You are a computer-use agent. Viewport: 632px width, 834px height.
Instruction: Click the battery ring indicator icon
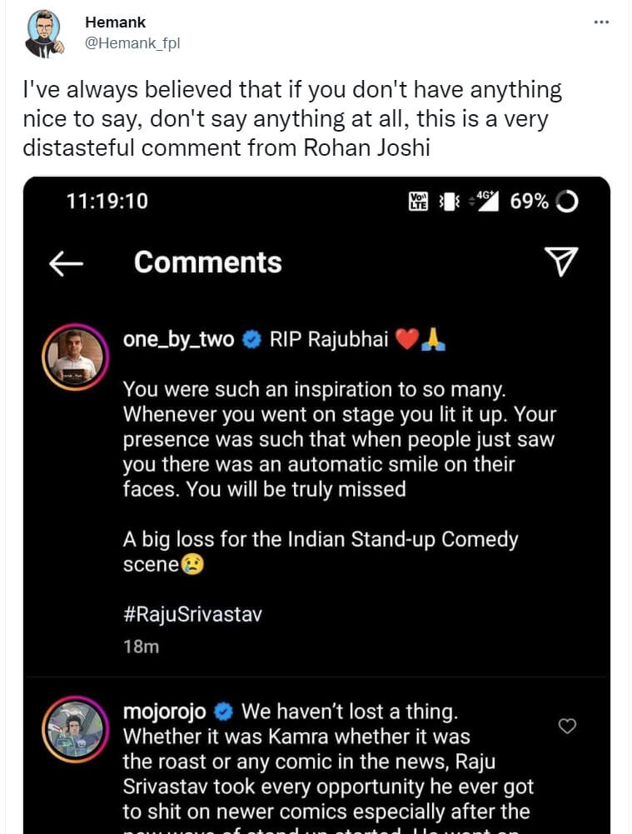[566, 202]
